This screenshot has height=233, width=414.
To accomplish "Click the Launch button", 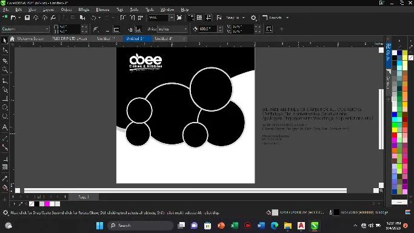I will click(272, 18).
